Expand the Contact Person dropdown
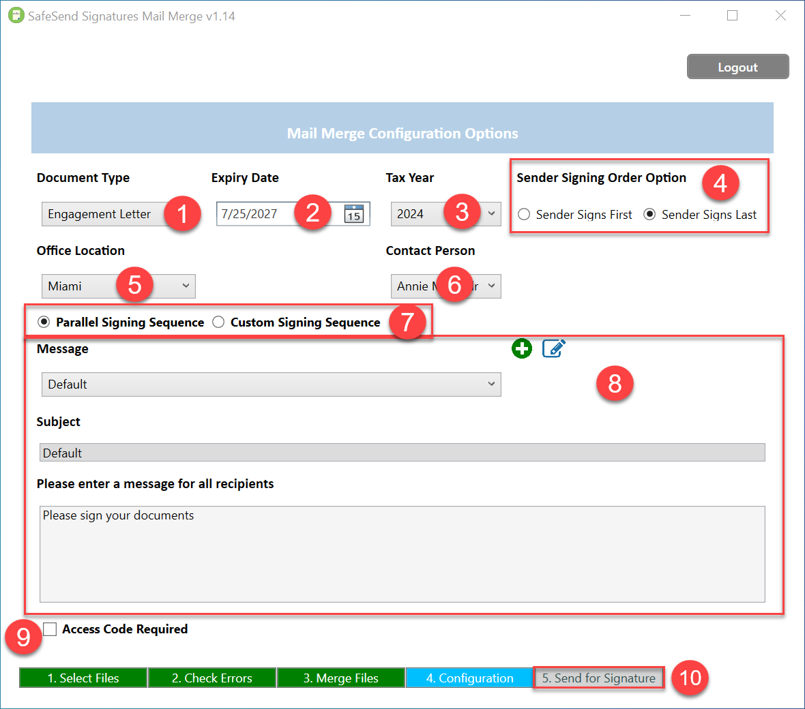Screen dimensions: 805x709 pos(445,286)
